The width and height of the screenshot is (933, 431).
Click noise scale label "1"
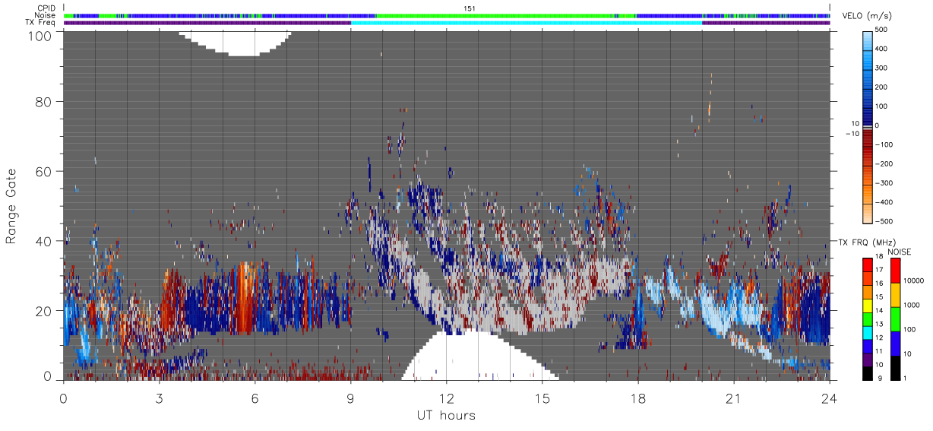tap(905, 378)
